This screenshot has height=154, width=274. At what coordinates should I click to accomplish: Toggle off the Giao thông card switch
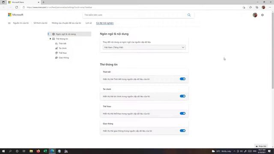tap(183, 130)
